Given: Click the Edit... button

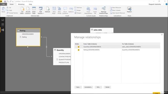Looking at the screenshot, I should pyautogui.click(x=98, y=87).
